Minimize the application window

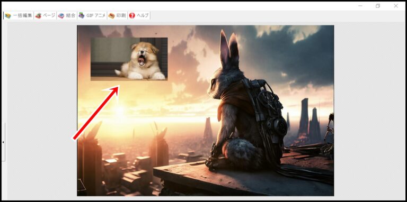[x=360, y=6]
